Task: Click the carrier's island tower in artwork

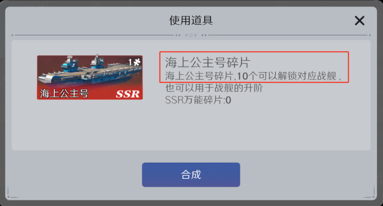Action: pyautogui.click(x=98, y=60)
